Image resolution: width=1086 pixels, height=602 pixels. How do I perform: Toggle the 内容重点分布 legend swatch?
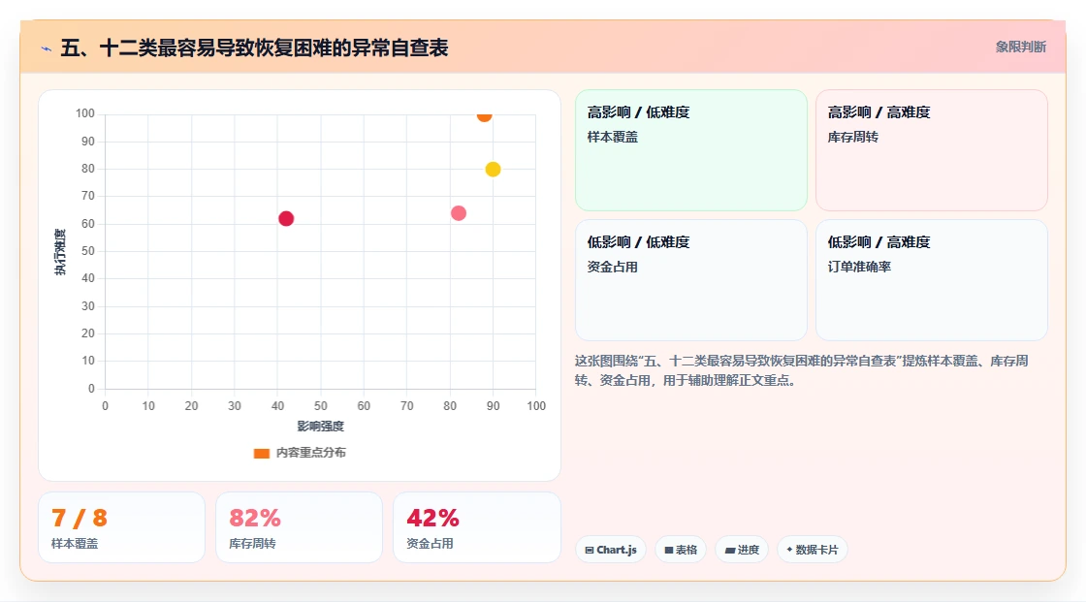click(x=261, y=453)
